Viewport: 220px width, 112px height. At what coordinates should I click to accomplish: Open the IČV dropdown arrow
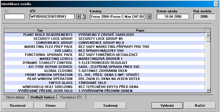pyautogui.click(x=78, y=17)
